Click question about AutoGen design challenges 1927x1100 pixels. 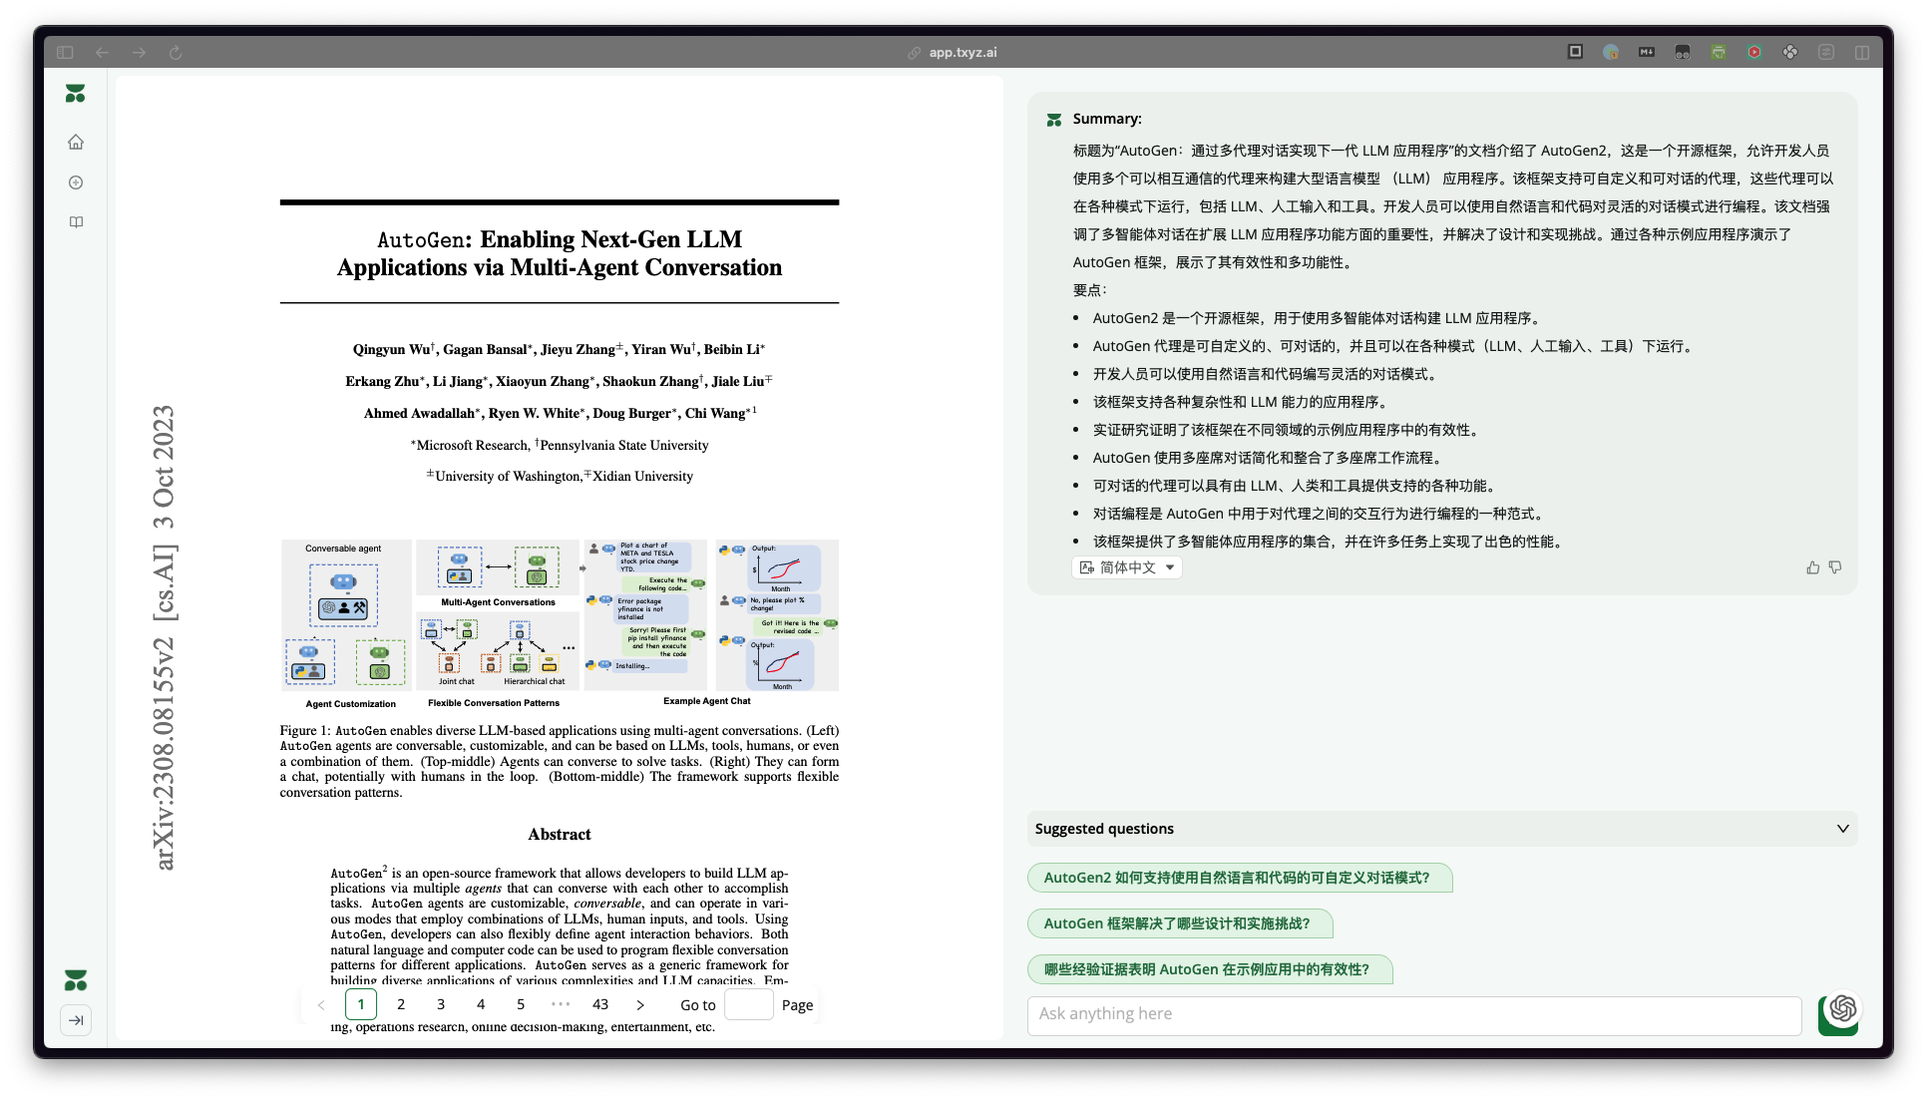pyautogui.click(x=1178, y=923)
